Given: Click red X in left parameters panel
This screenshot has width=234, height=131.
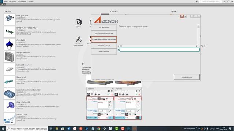Looking at the screenshot, I should (112, 95).
